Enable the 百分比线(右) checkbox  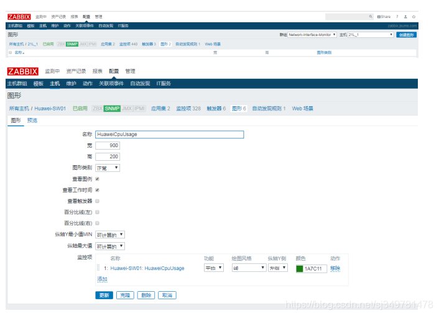(x=97, y=223)
